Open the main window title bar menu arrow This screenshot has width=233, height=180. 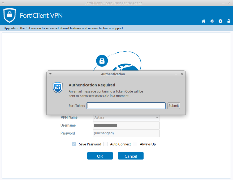(x=3, y=3)
